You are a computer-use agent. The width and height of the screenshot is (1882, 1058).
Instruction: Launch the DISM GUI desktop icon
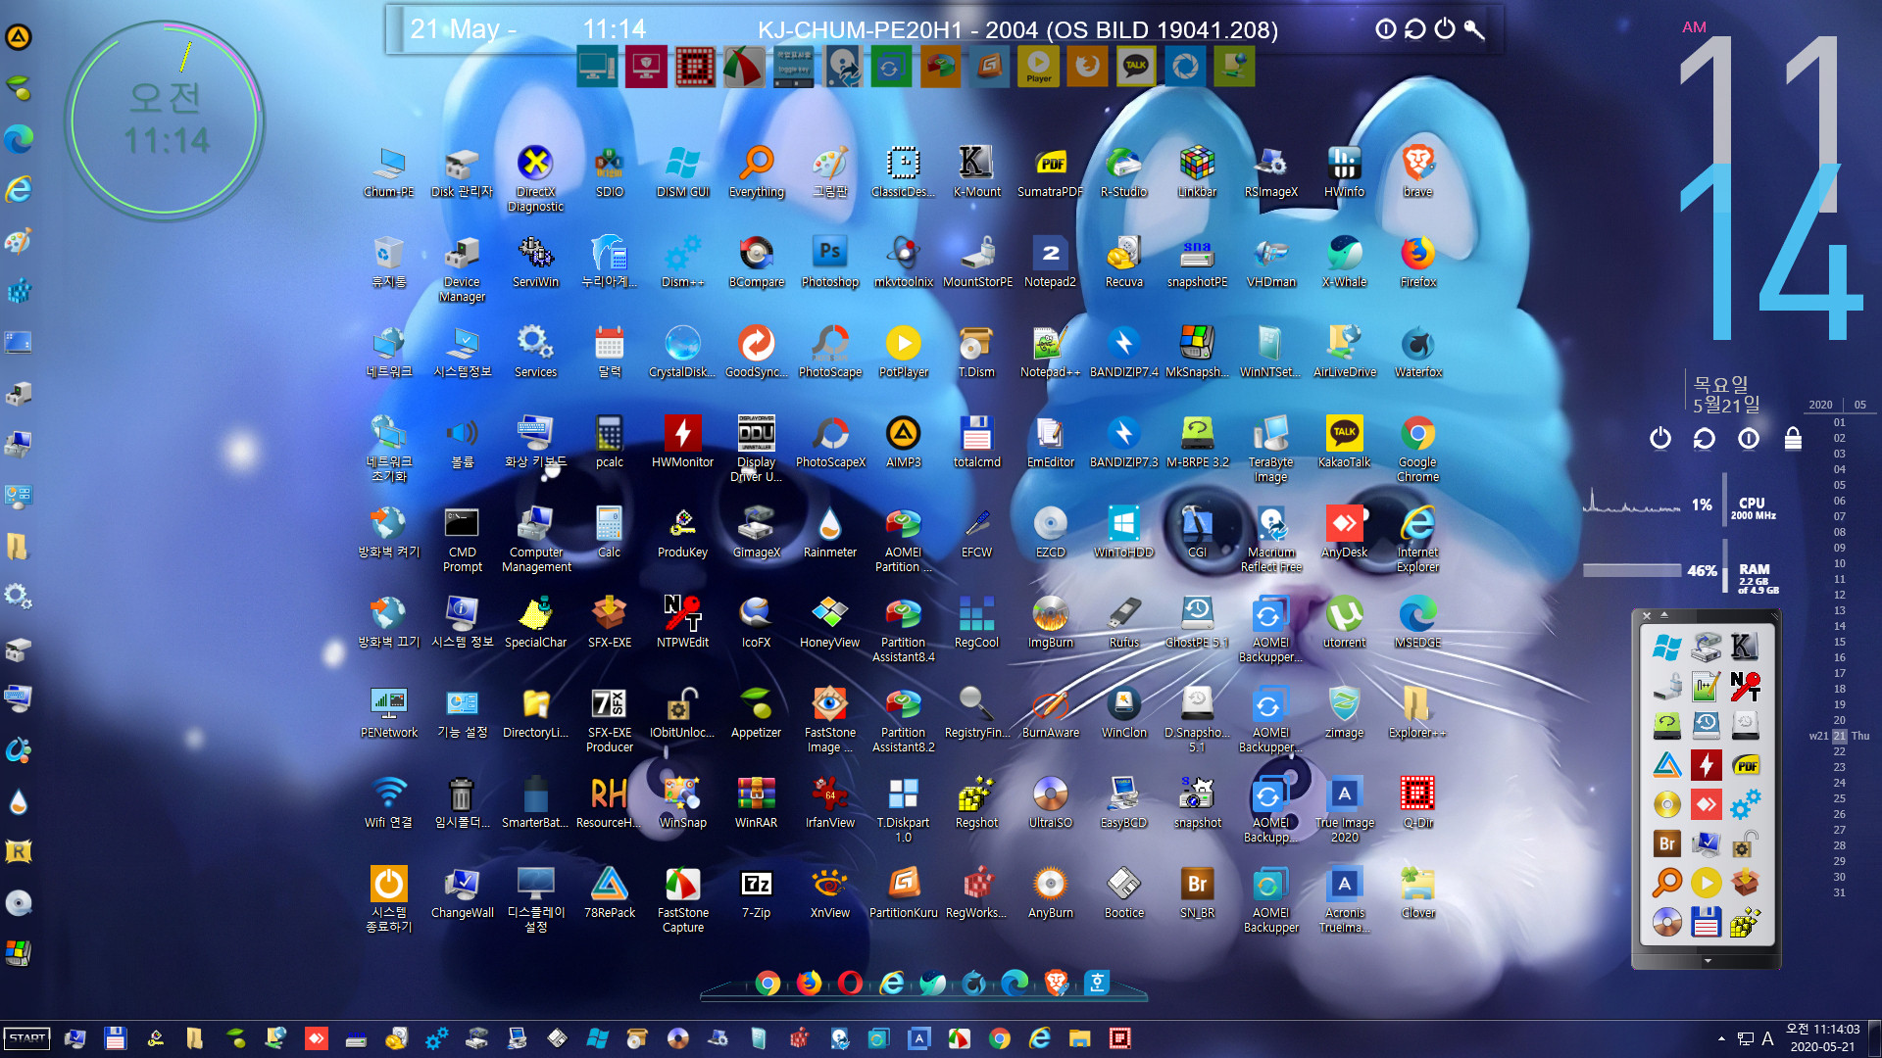[682, 172]
